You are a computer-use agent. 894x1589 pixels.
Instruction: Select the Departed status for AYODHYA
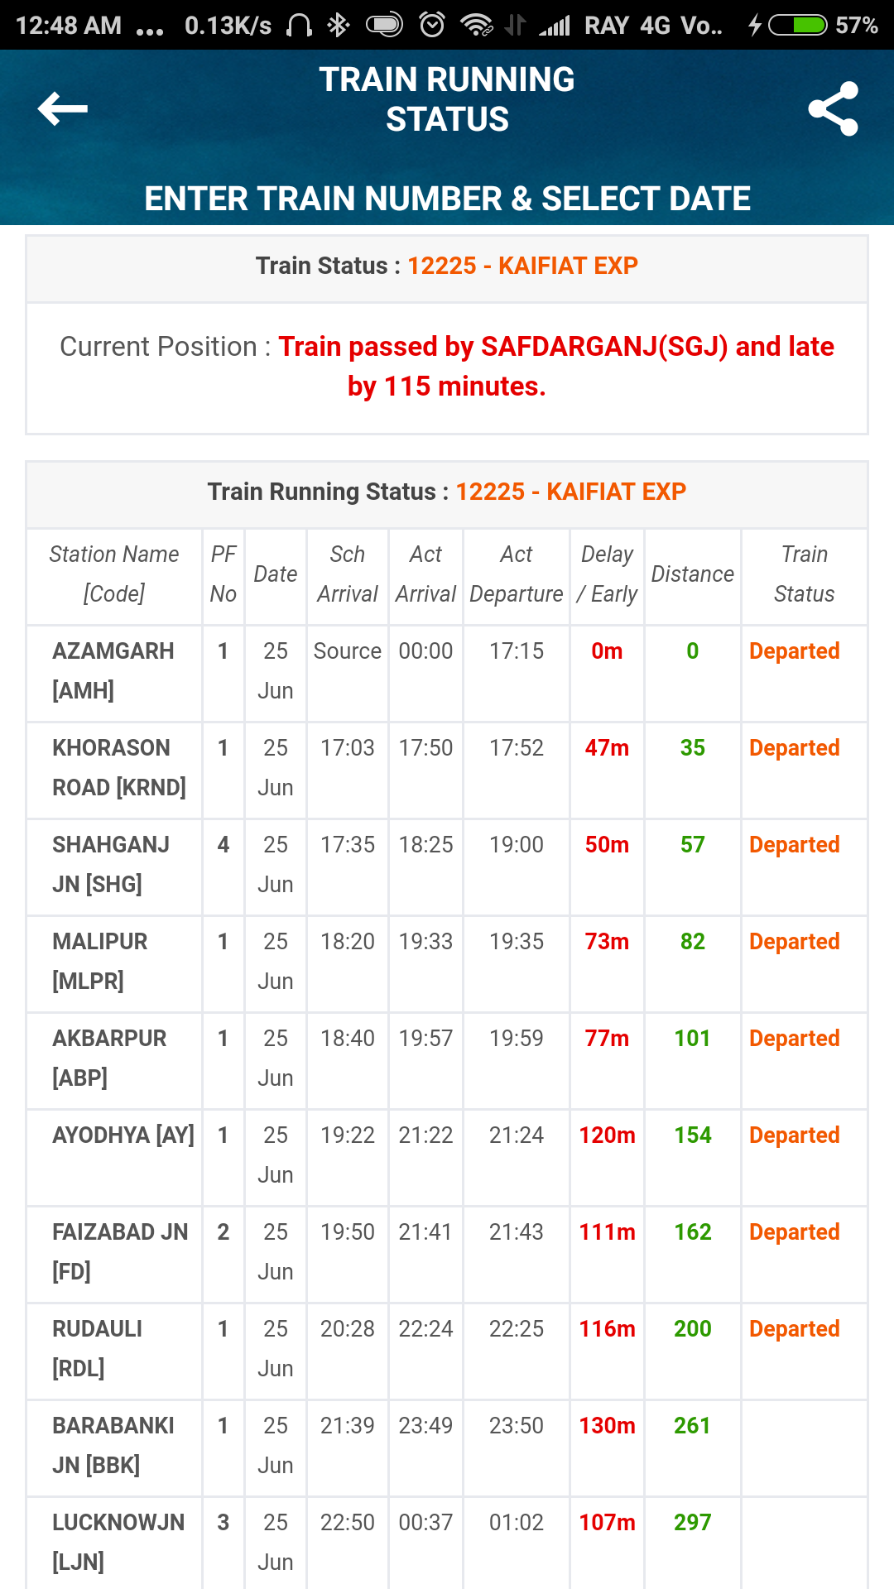[x=793, y=1135]
